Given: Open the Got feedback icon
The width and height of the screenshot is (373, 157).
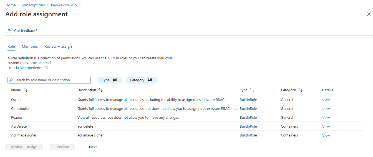Looking at the screenshot, I should pyautogui.click(x=10, y=31).
